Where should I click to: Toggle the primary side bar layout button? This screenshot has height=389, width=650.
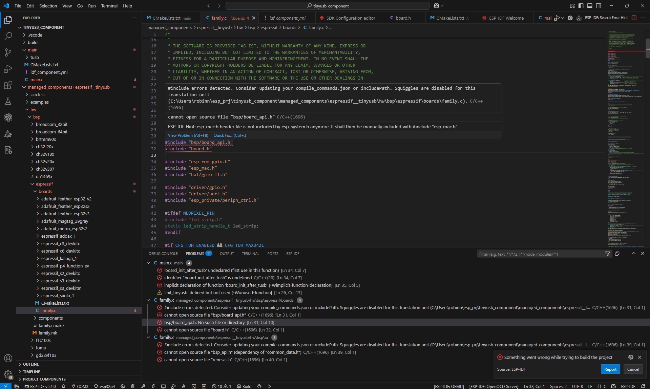(581, 6)
